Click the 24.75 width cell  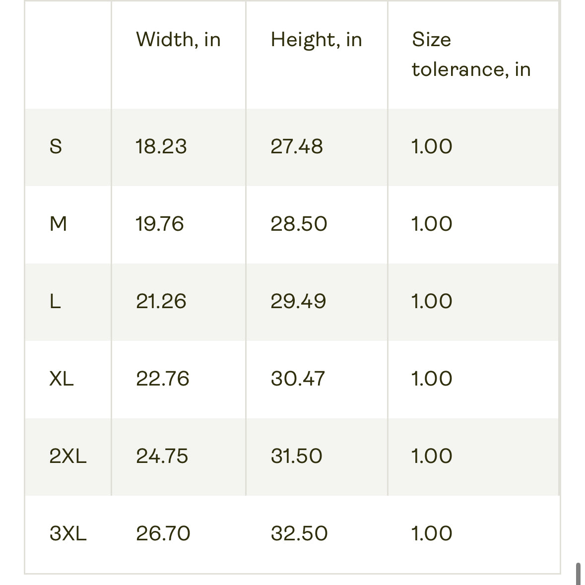pyautogui.click(x=162, y=456)
